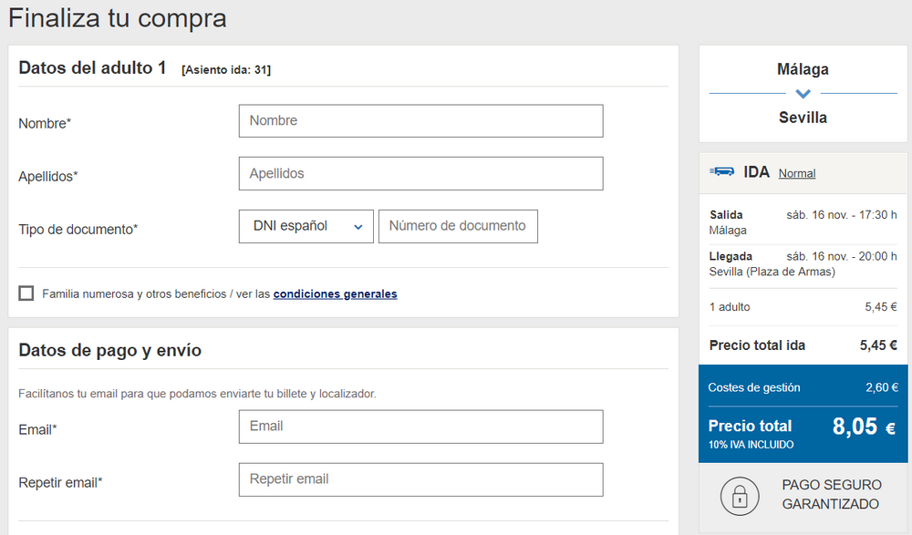Click the Asiento ida: 31 seat label

(x=225, y=69)
